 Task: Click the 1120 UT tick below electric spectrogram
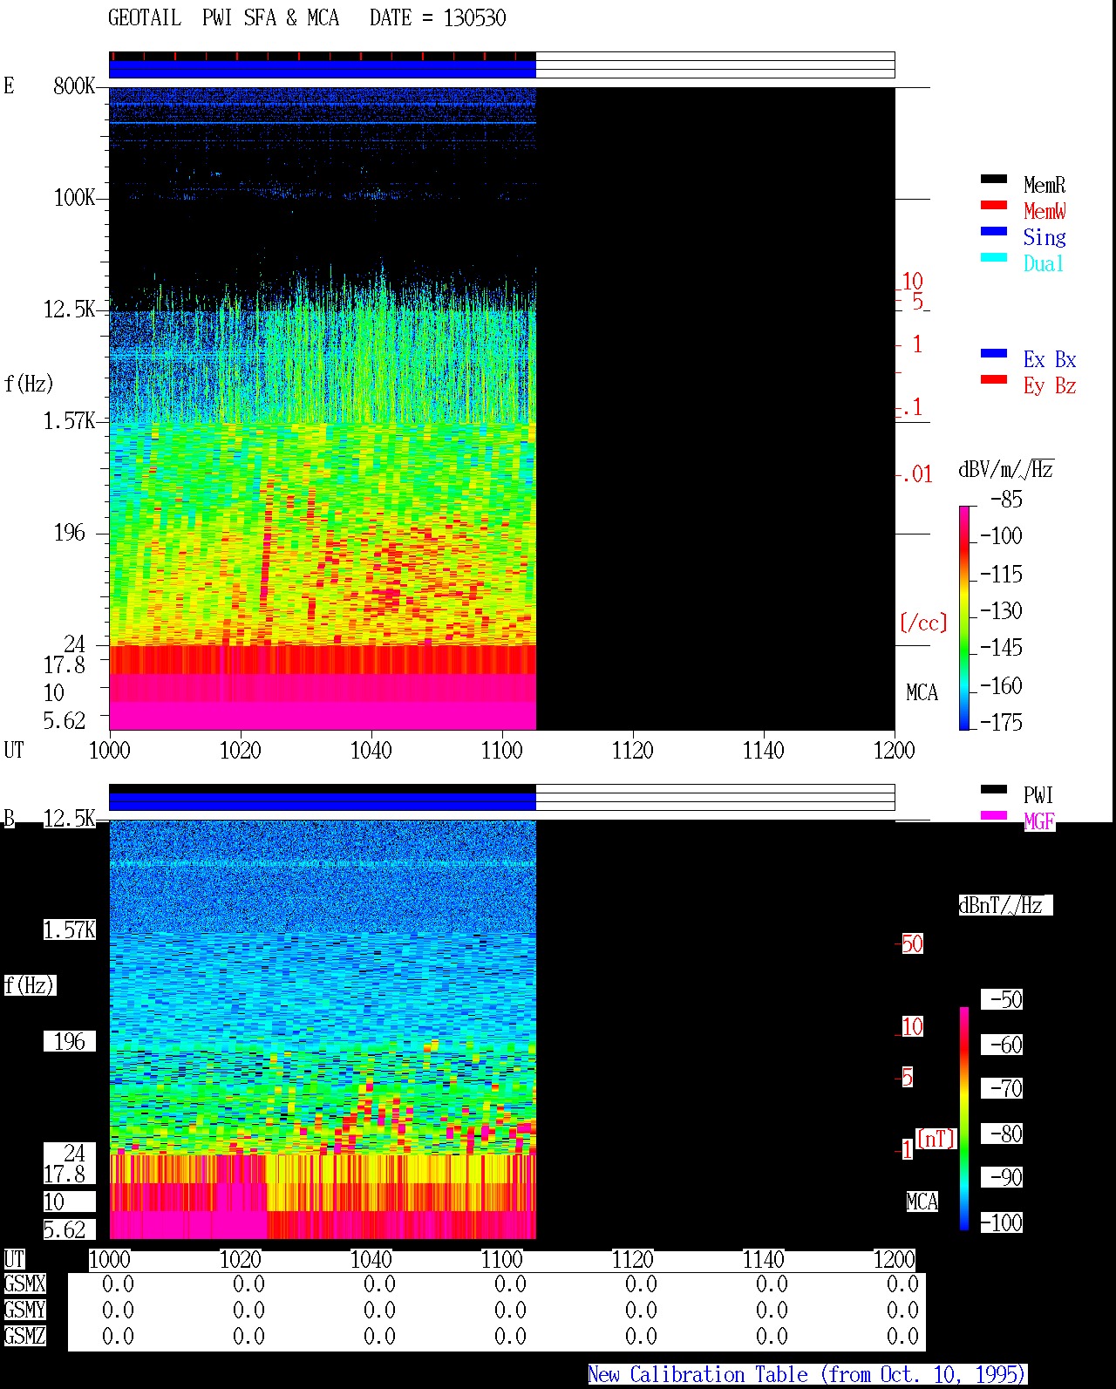tap(633, 750)
